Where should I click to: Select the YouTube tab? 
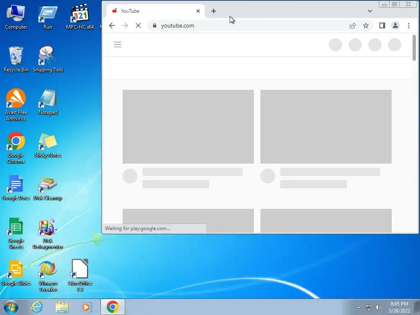[155, 11]
